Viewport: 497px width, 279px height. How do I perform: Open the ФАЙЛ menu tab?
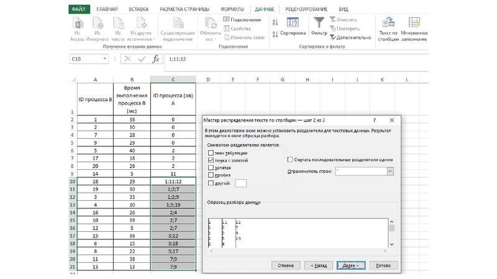coord(79,10)
